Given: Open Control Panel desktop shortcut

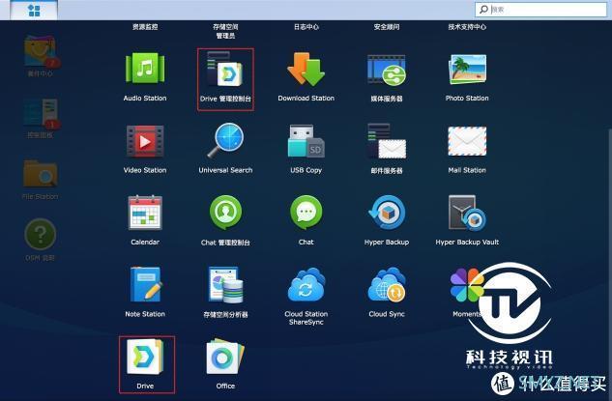Looking at the screenshot, I should coord(41,118).
